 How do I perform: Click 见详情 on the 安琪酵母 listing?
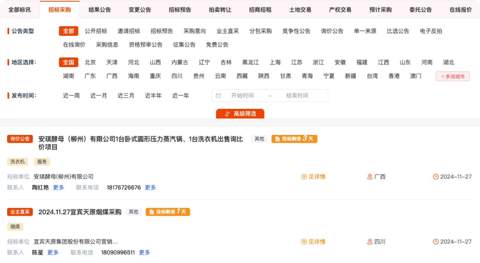(317, 177)
